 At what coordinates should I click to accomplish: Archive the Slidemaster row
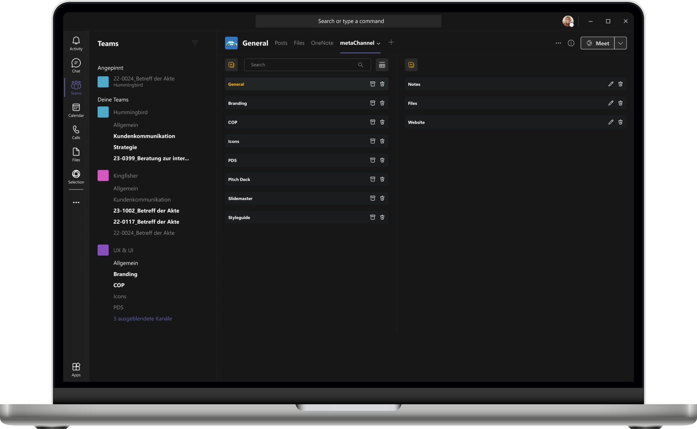coord(372,198)
